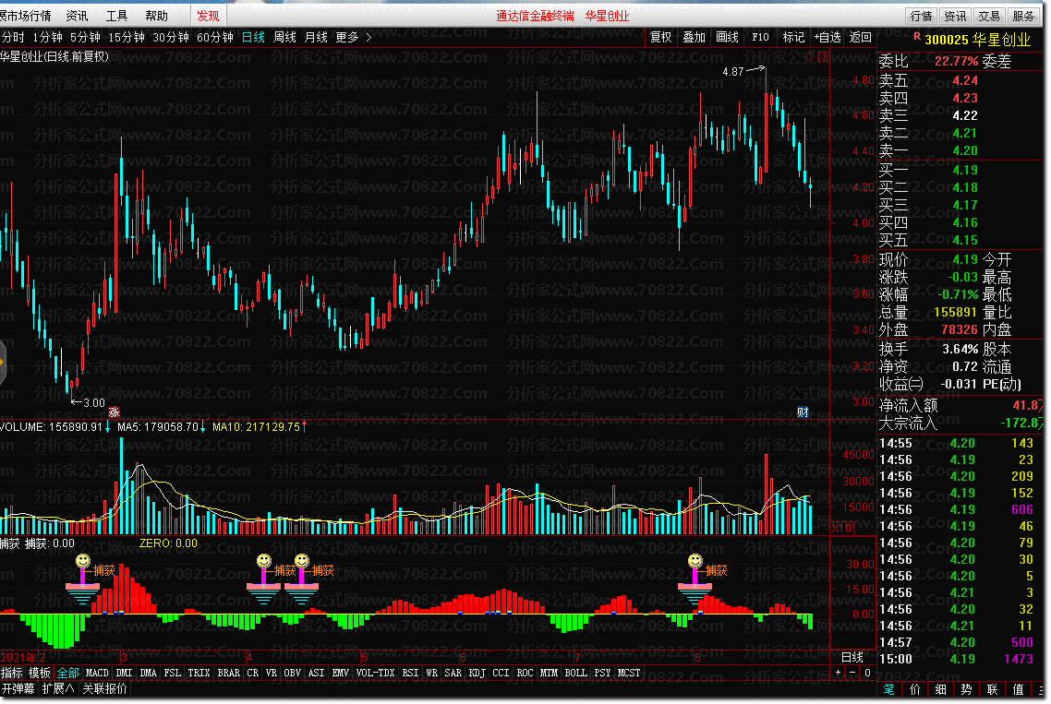
Task: Select the 联 tab in the bottom-right panel
Action: pyautogui.click(x=992, y=689)
